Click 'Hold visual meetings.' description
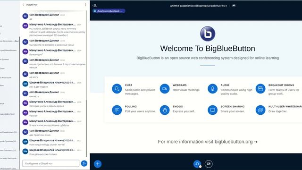Viewport: 302px width, 170px height. tap(186, 90)
